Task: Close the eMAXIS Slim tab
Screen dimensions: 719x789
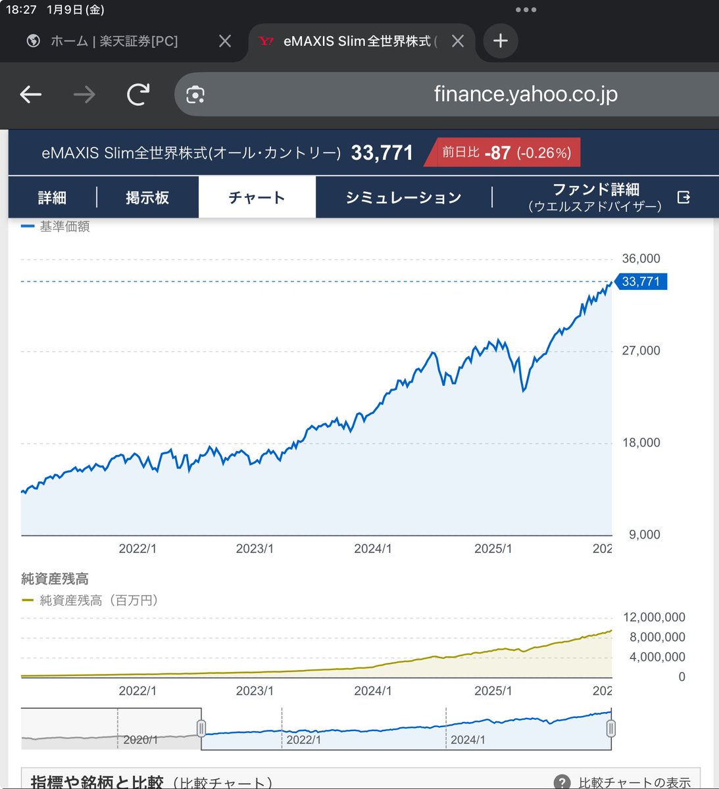Action: click(458, 41)
